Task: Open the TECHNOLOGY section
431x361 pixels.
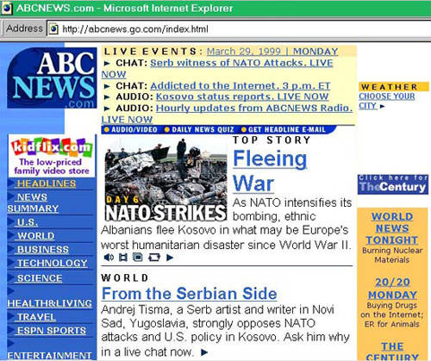Action: [53, 263]
